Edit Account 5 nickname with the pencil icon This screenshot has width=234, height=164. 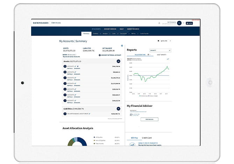click(x=75, y=89)
